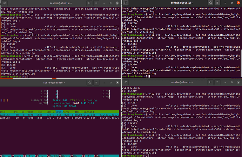Minimize the top-left video0 terminal
The height and width of the screenshot is (157, 242).
pos(104,3)
